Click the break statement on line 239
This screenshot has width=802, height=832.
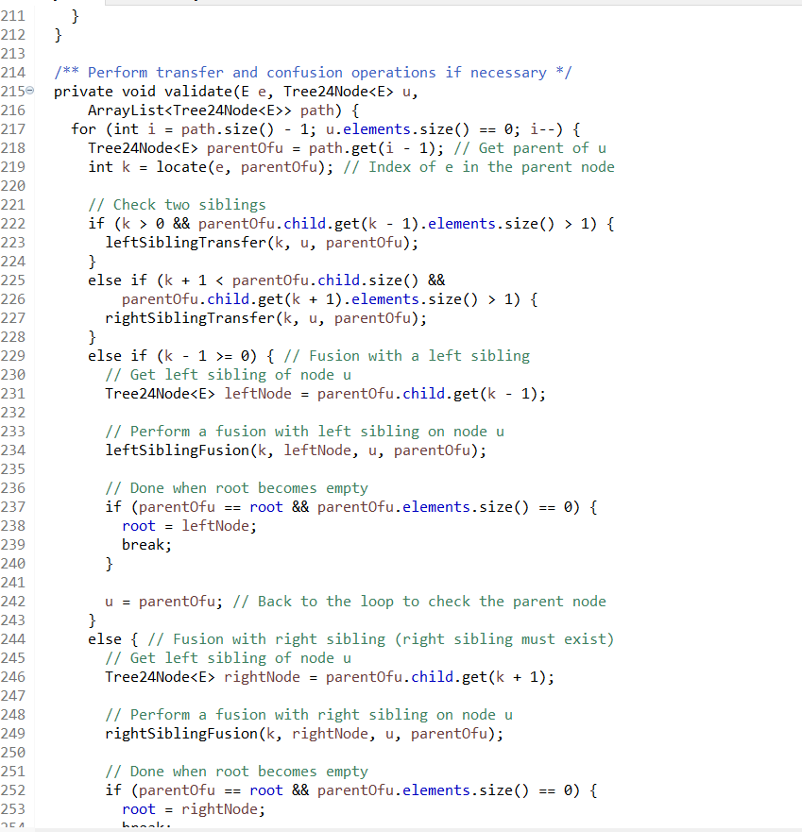click(142, 544)
